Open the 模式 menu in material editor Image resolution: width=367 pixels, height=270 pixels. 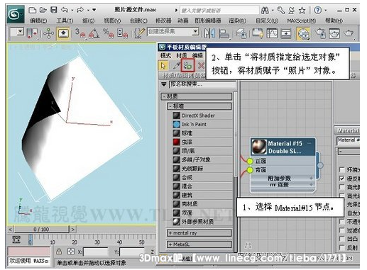(x=165, y=55)
